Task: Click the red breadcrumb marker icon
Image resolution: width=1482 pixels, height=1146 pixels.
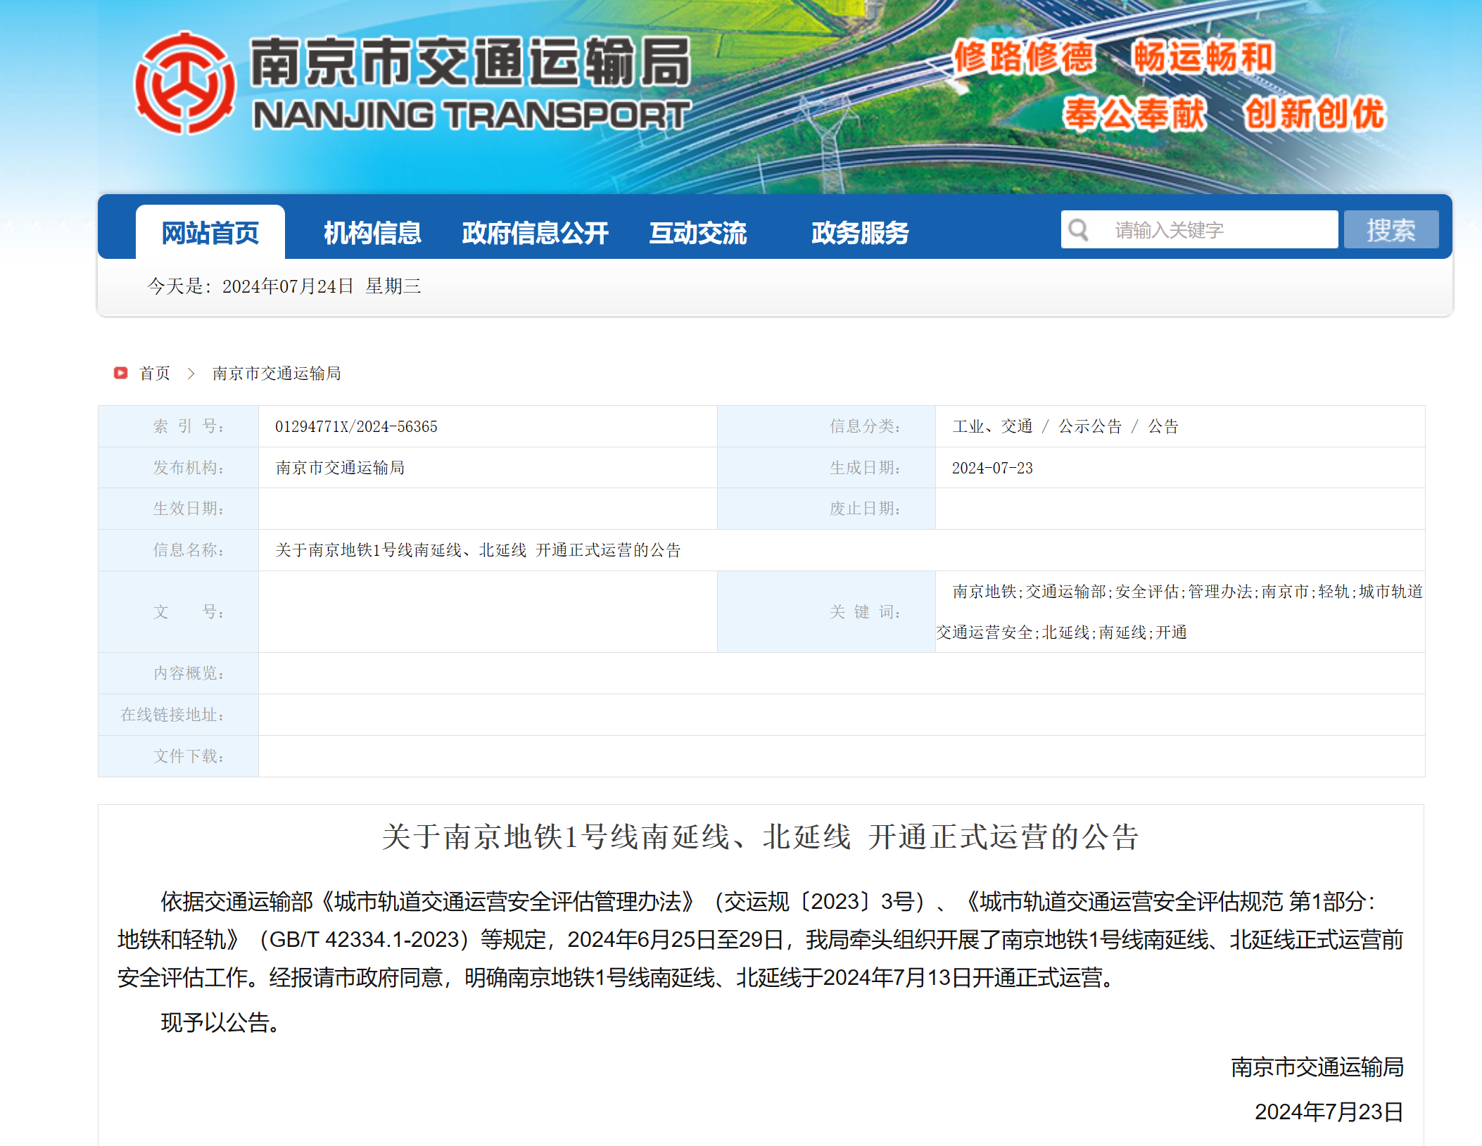Action: point(120,373)
